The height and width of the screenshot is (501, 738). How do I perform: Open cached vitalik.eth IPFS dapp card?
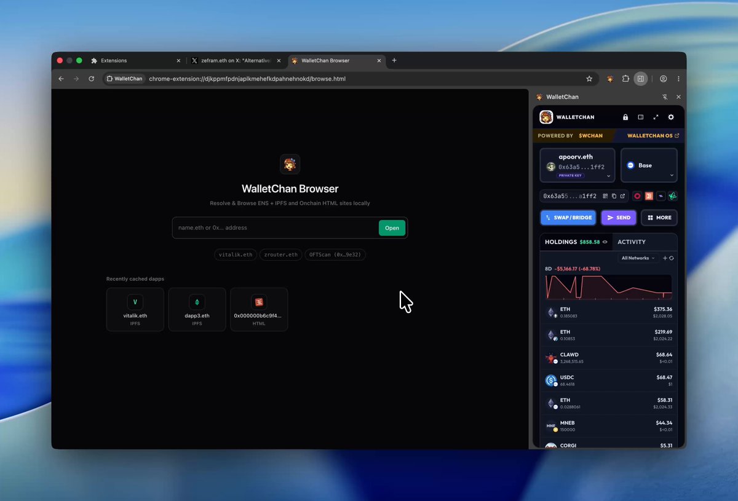tap(135, 309)
